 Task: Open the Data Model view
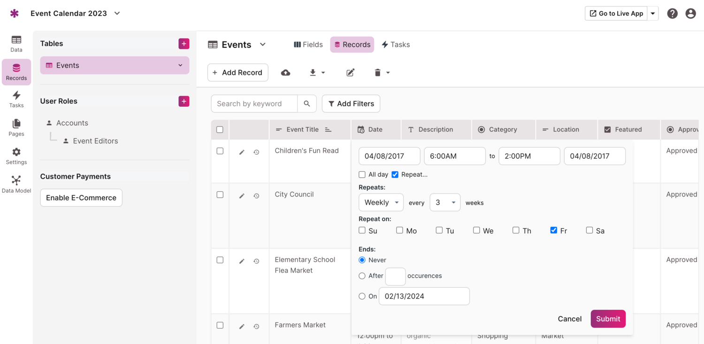(16, 183)
